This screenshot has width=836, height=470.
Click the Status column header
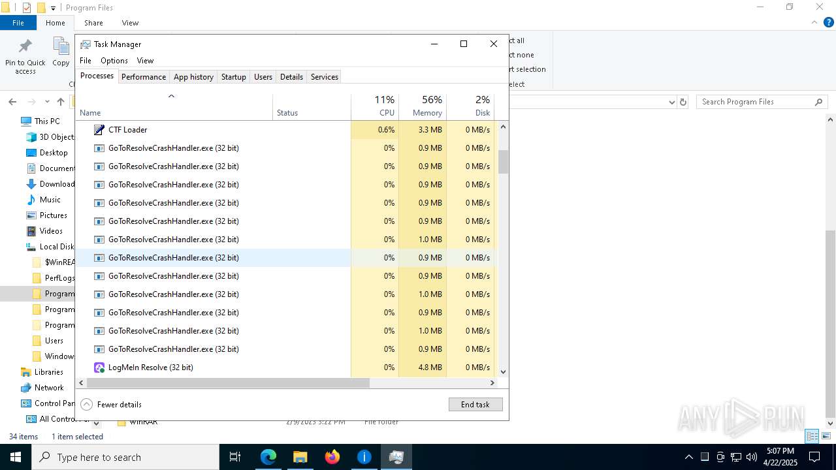pyautogui.click(x=312, y=107)
